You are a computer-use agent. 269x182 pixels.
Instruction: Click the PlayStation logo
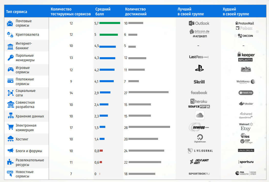click(x=199, y=68)
